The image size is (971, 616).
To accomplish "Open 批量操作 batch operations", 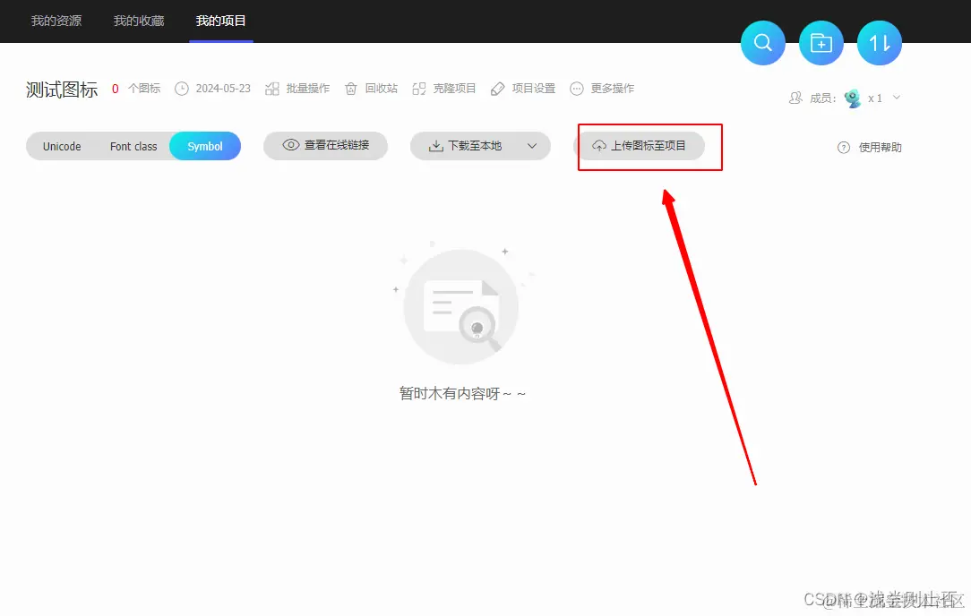I will pyautogui.click(x=297, y=88).
